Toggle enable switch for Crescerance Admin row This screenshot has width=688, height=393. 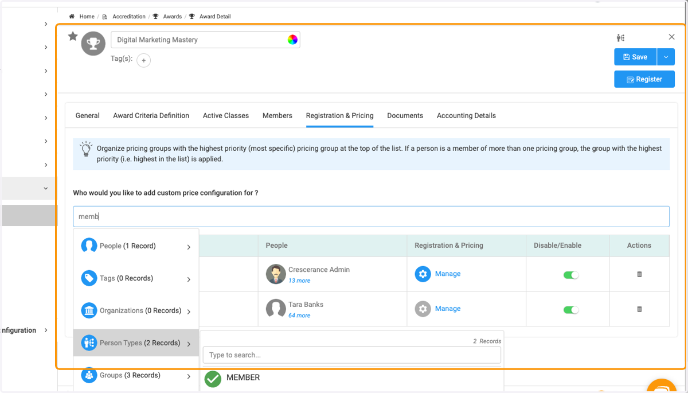(571, 275)
